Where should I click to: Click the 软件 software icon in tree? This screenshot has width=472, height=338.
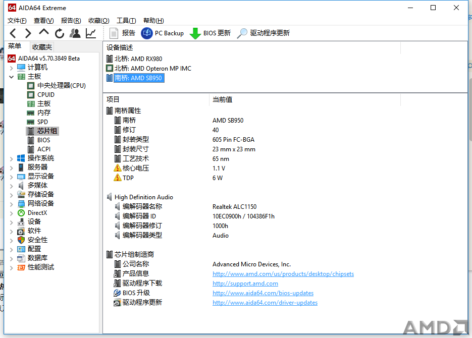21,231
